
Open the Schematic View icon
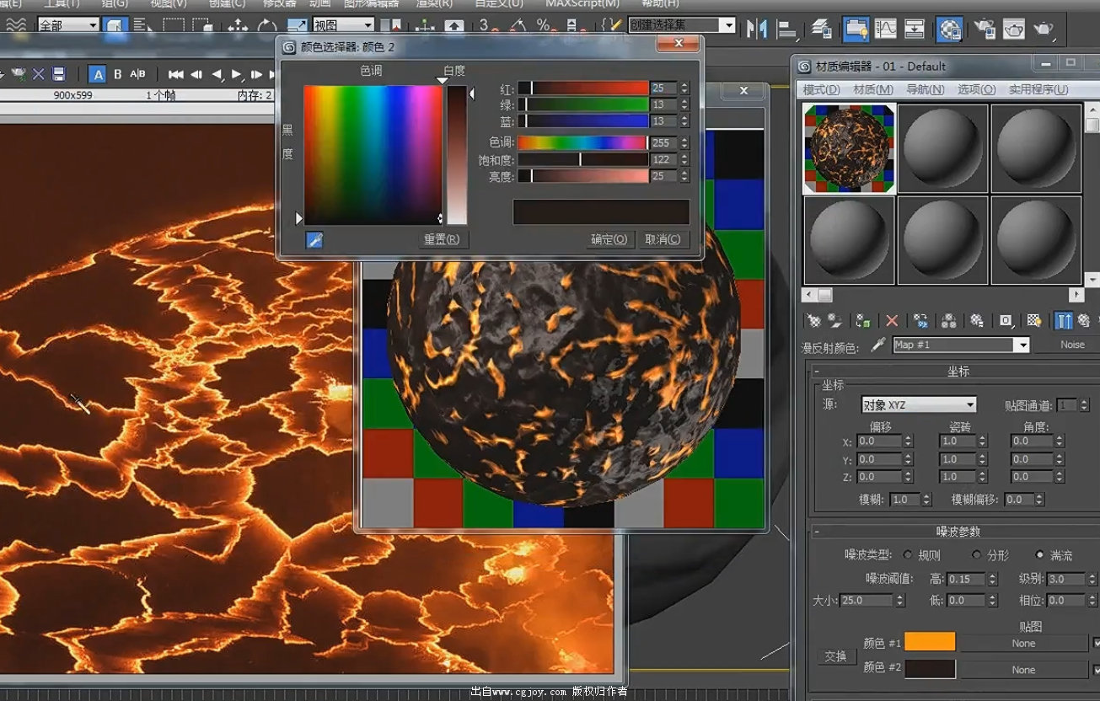point(915,29)
